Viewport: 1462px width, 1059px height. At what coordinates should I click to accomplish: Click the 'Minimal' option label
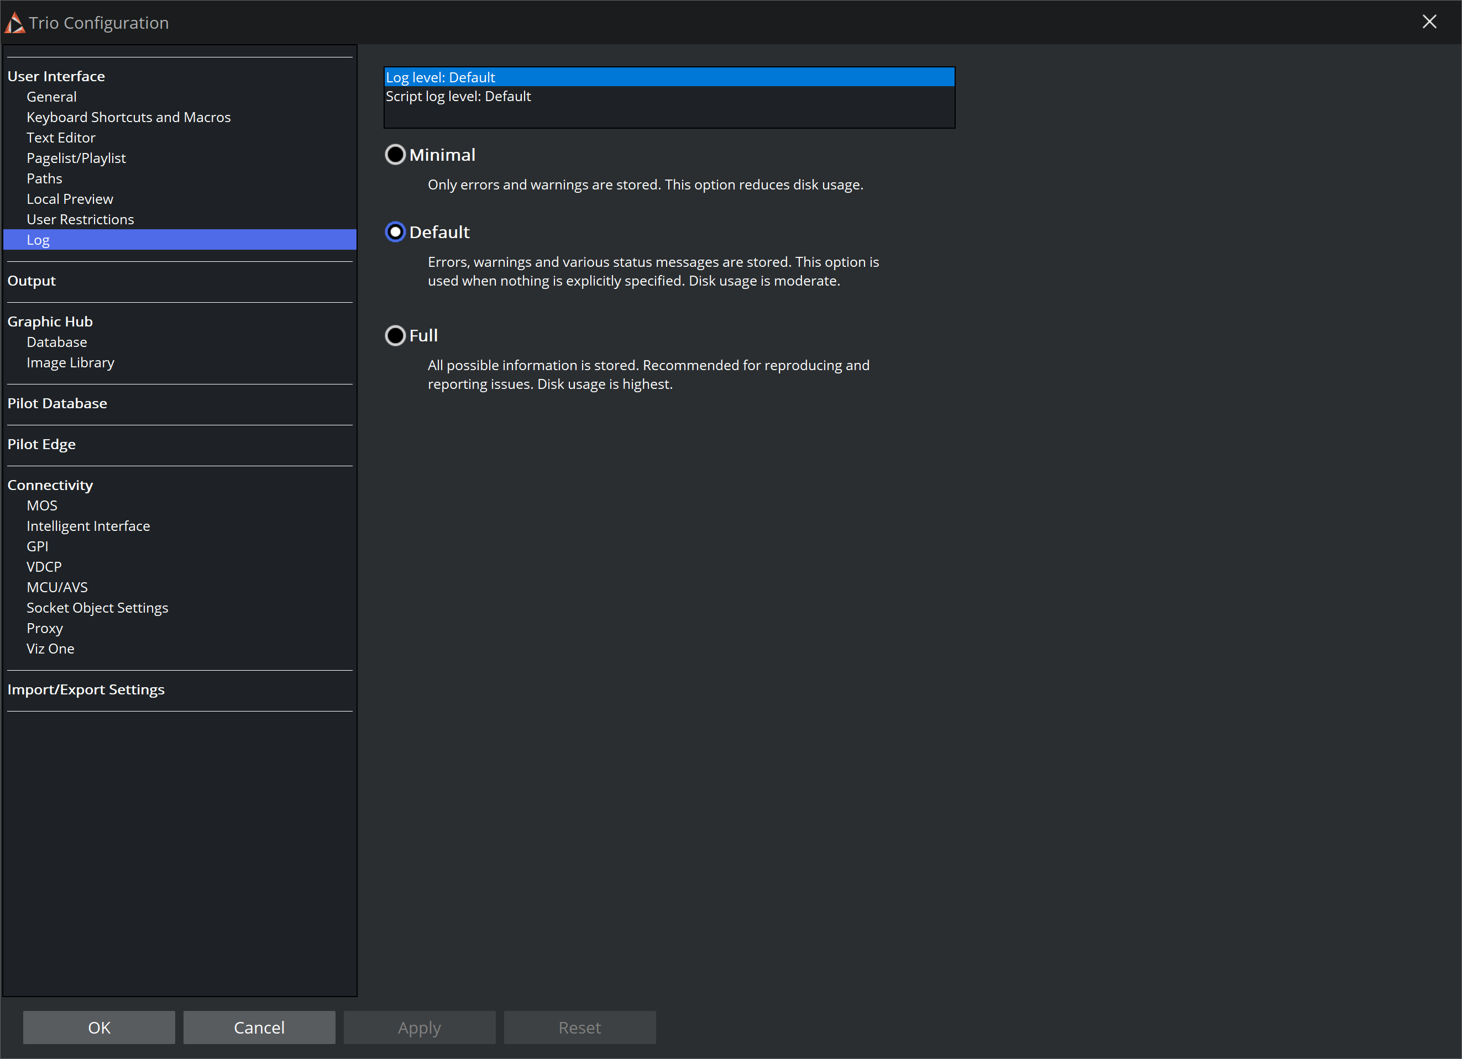pos(442,155)
